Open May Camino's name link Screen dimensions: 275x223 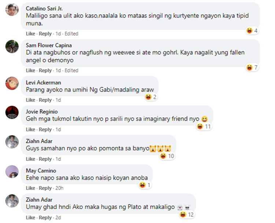pos(41,171)
